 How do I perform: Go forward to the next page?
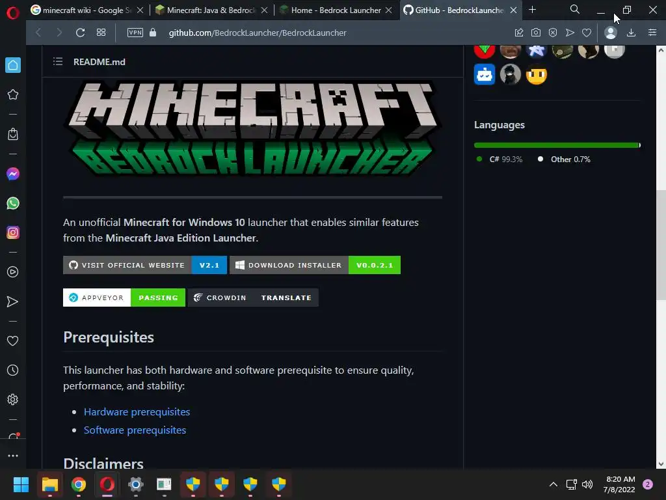(x=59, y=33)
